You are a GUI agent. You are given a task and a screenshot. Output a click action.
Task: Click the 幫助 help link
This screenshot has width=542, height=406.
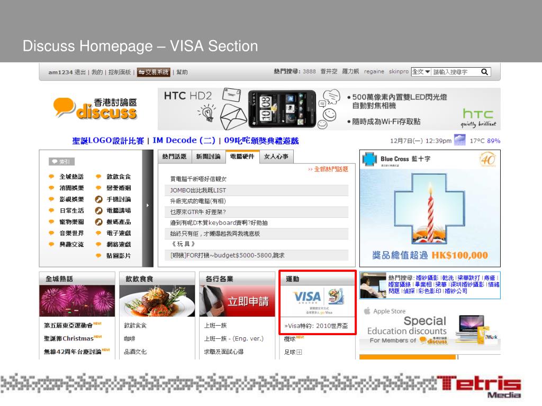[x=182, y=72]
